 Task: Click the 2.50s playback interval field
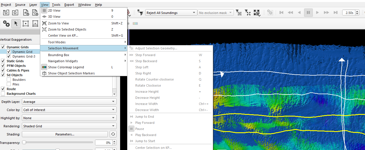pyautogui.click(x=349, y=13)
